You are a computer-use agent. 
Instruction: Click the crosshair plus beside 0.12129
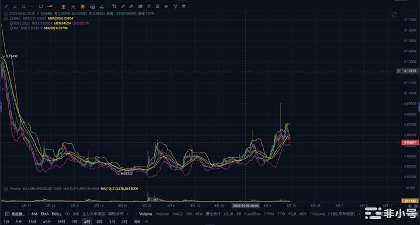398,71
